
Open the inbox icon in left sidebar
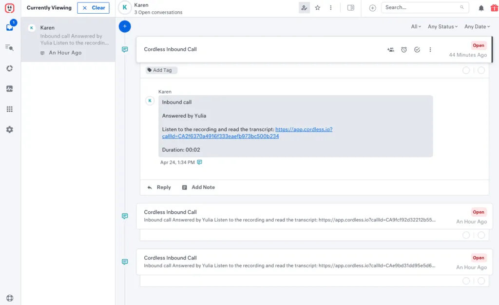(x=10, y=27)
